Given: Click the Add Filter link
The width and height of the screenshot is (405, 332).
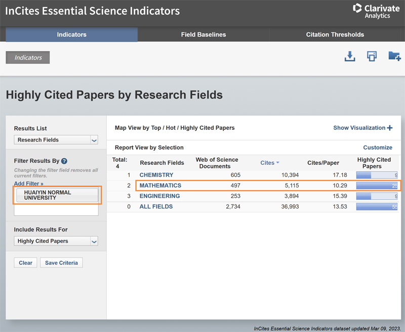Looking at the screenshot, I should tap(28, 183).
